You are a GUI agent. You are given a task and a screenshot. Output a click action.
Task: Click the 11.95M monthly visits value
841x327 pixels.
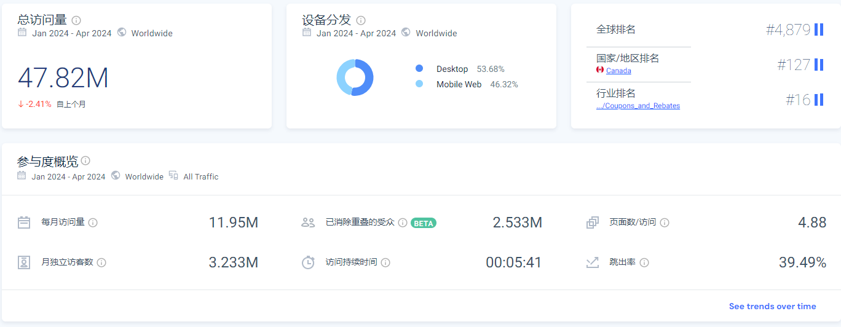pos(234,223)
